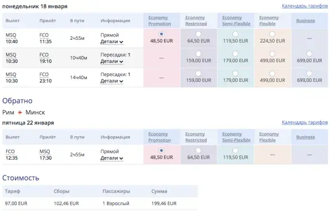Expand Детали for flight arriving at 23:10
The width and height of the screenshot is (330, 213).
(x=111, y=81)
